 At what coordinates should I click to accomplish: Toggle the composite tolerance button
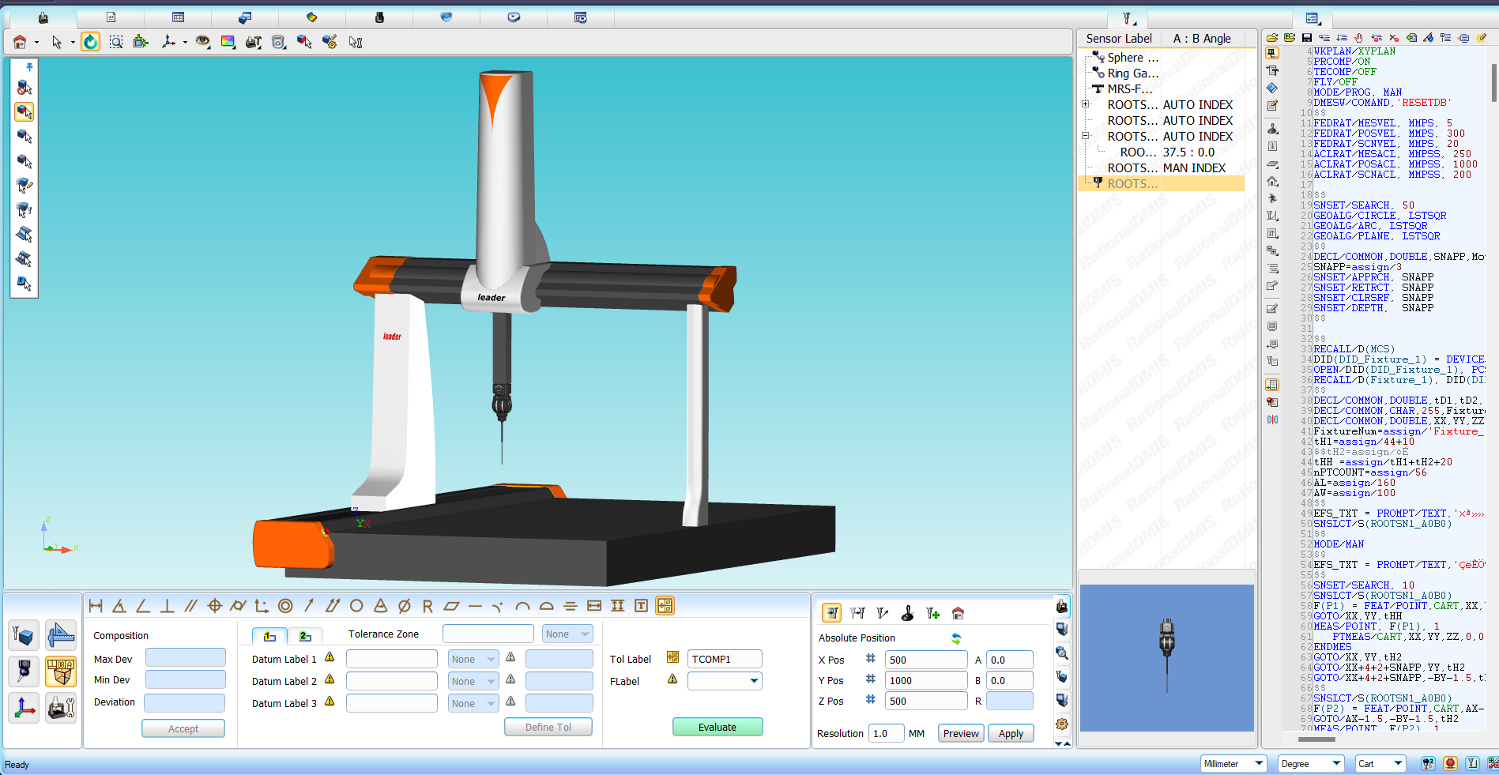(x=665, y=606)
